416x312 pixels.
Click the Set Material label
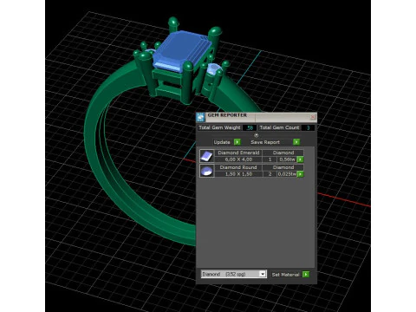click(x=285, y=275)
